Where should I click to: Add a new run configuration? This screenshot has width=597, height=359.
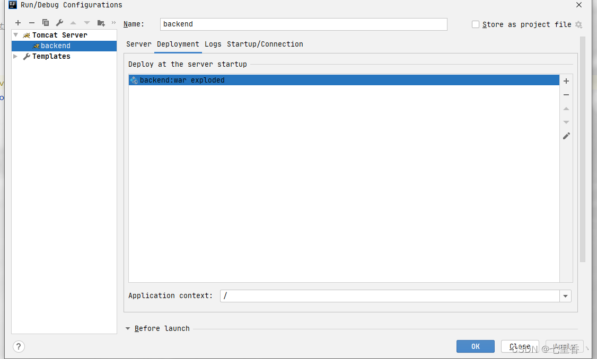point(18,23)
